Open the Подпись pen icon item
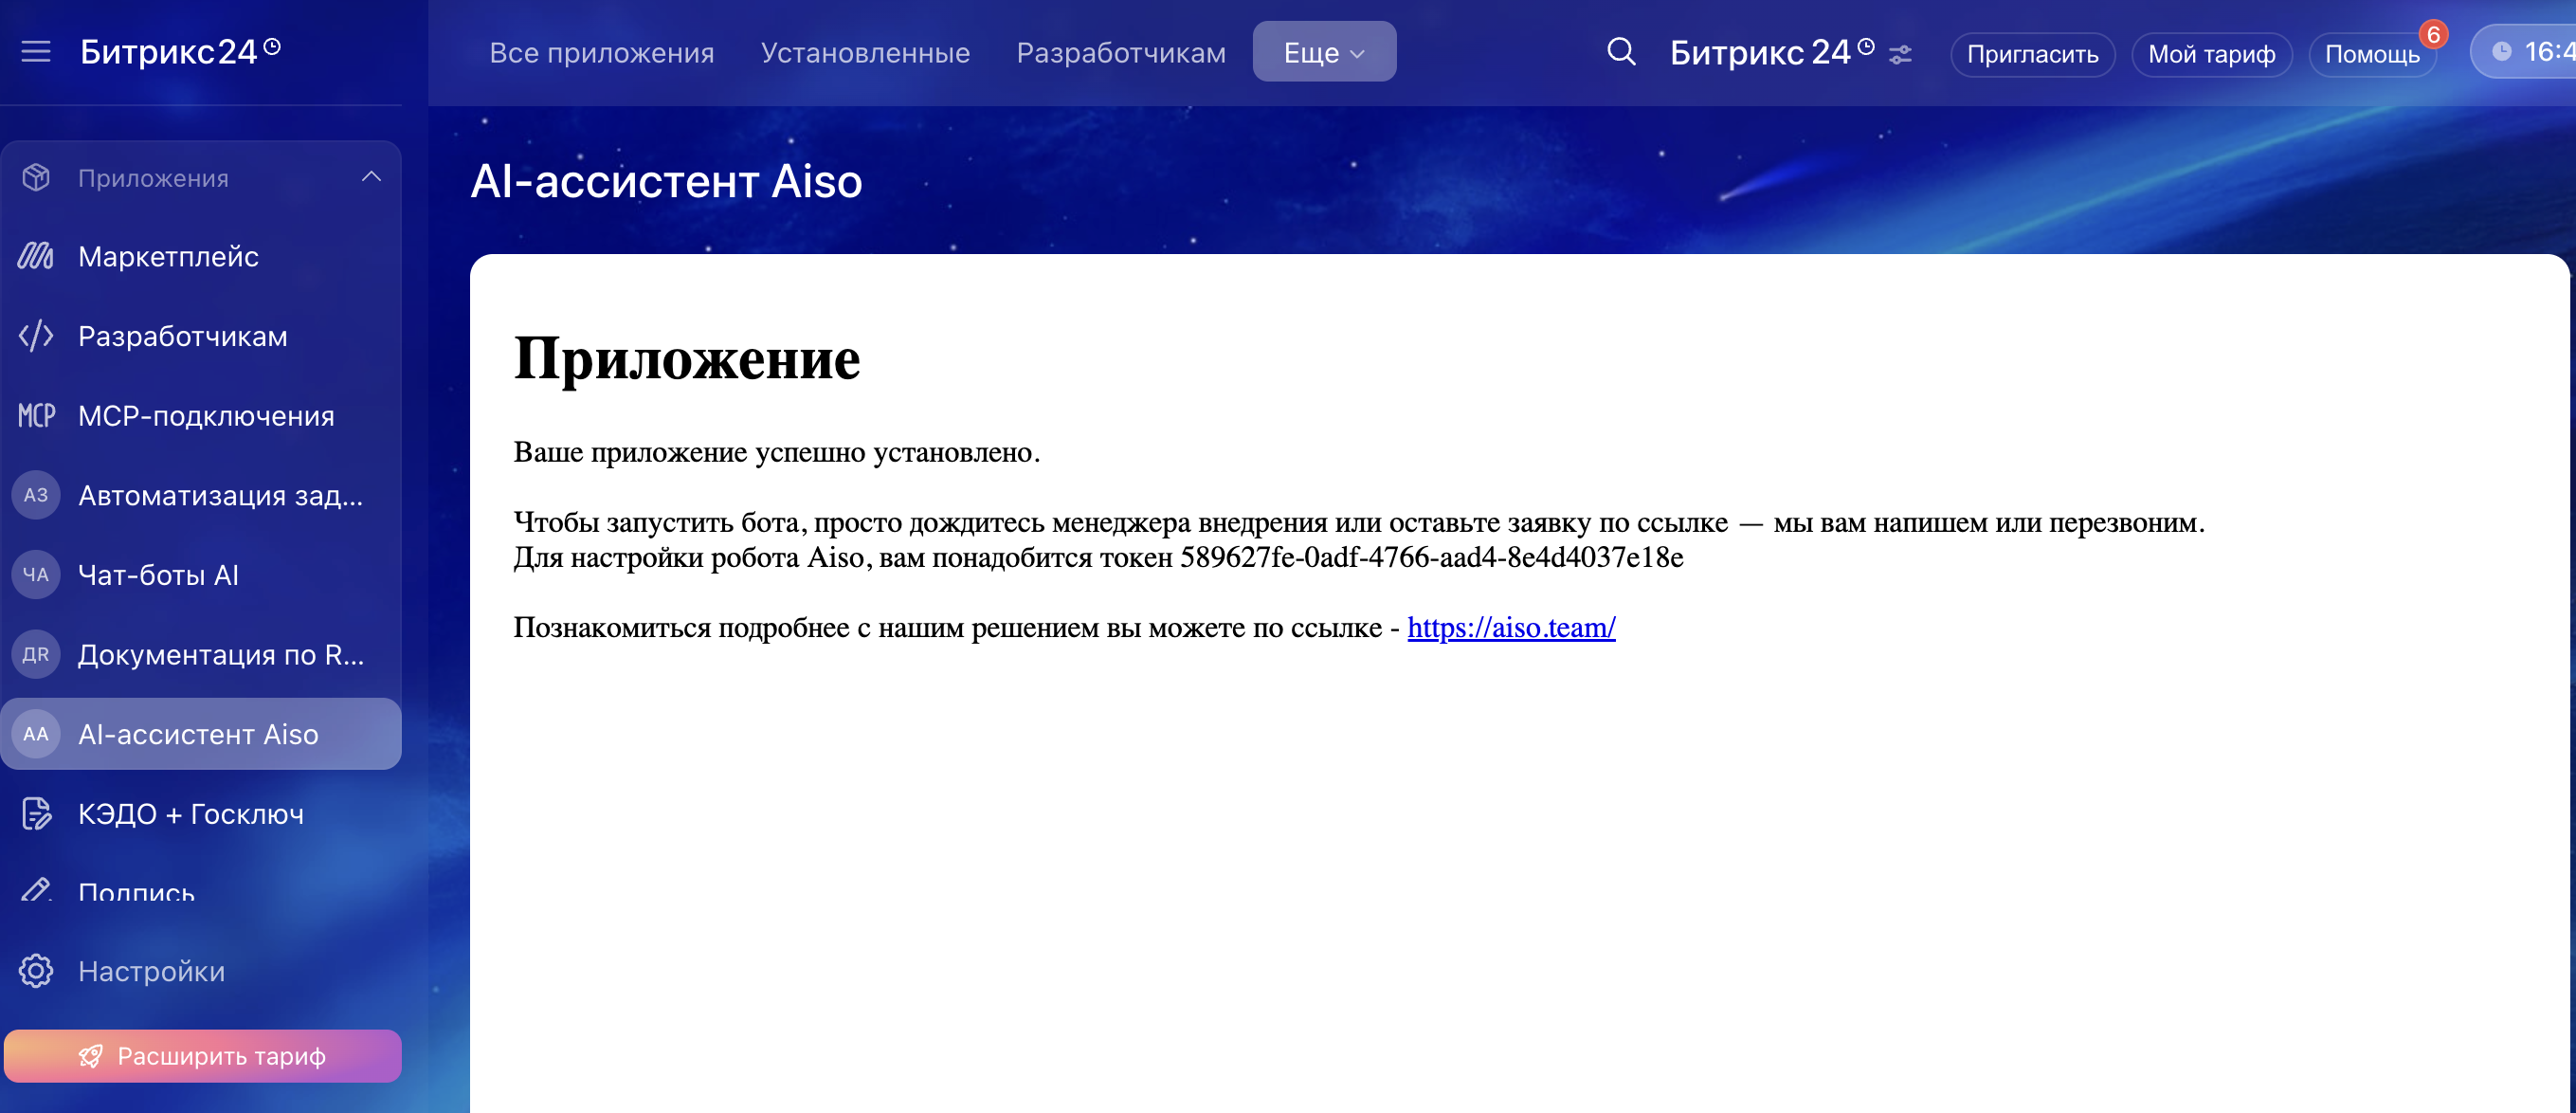 (36, 890)
